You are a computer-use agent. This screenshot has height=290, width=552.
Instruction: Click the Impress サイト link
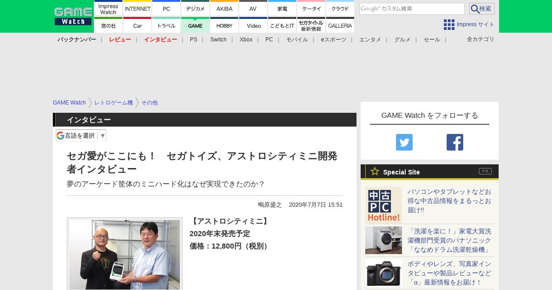(x=476, y=24)
